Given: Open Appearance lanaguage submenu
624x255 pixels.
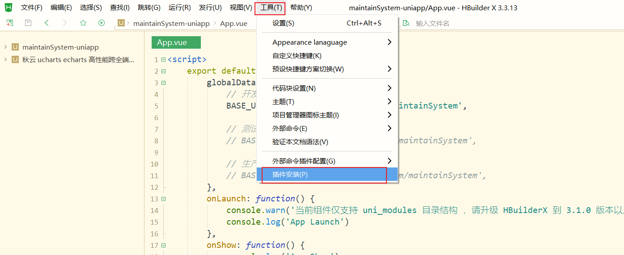Looking at the screenshot, I should click(327, 42).
